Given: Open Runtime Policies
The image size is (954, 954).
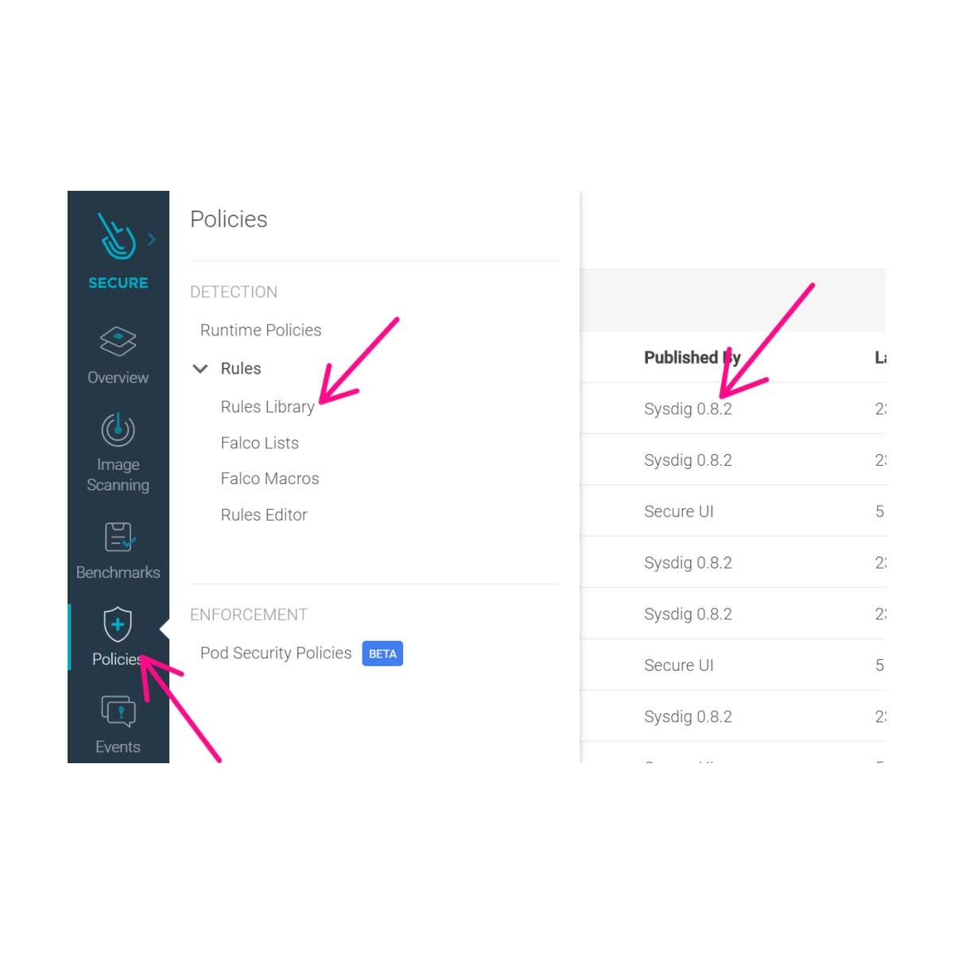Looking at the screenshot, I should coord(261,330).
